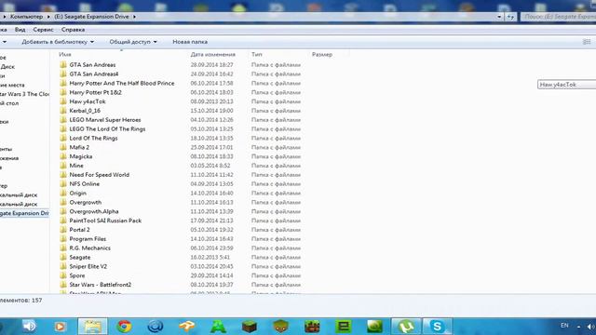Click the Windows Explorer taskbar icon
The image size is (596, 335).
[93, 327]
